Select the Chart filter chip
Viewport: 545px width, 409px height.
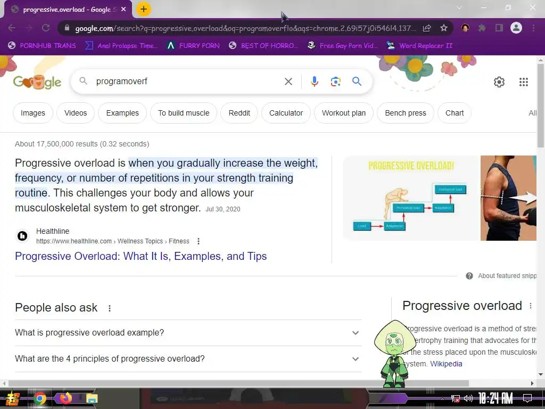pos(455,113)
